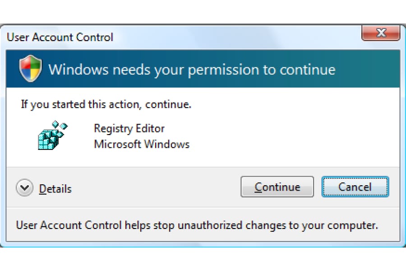Click the Windows security shield icon

pos(30,69)
